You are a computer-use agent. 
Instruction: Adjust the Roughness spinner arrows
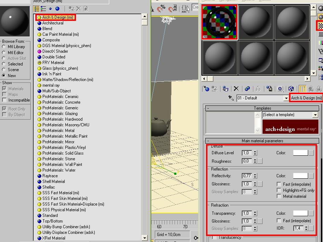(x=255, y=161)
